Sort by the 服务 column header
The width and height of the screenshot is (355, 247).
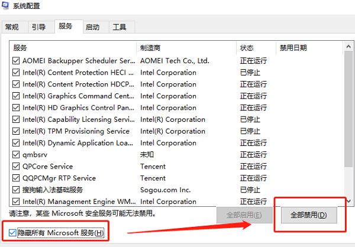tap(73, 48)
